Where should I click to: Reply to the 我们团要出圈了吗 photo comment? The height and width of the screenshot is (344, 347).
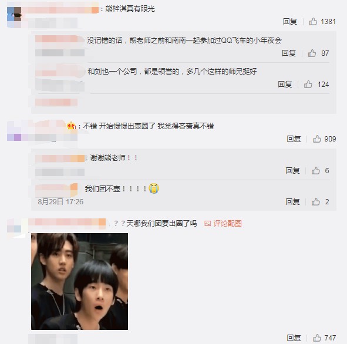pos(294,338)
